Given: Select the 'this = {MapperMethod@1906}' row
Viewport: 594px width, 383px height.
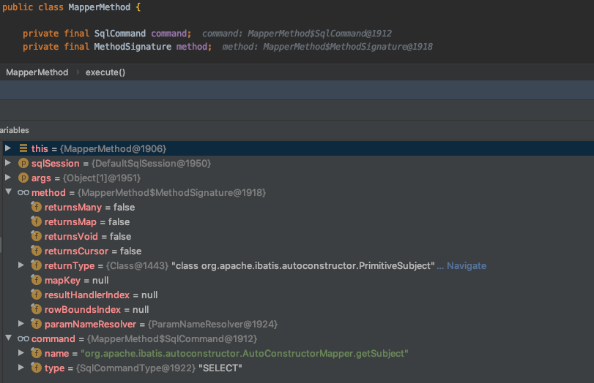Looking at the screenshot, I should [298, 148].
